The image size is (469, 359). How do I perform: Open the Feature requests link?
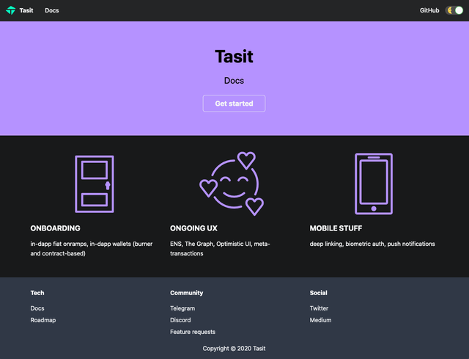click(194, 333)
